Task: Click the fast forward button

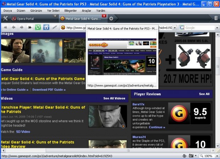Action: (x=30, y=27)
